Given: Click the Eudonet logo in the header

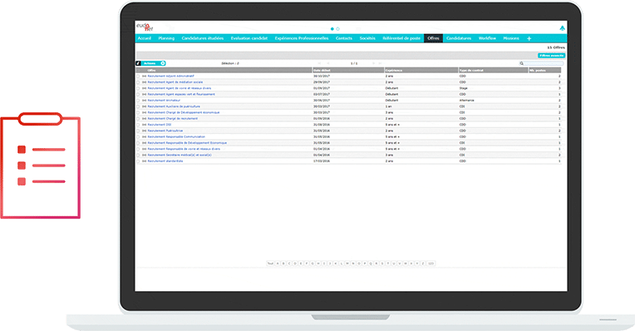Looking at the screenshot, I should coord(145,27).
